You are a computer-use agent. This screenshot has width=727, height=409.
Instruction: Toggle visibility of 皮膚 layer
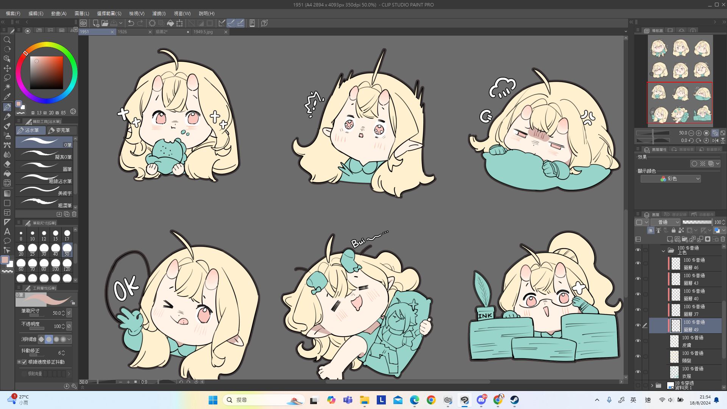[638, 341]
